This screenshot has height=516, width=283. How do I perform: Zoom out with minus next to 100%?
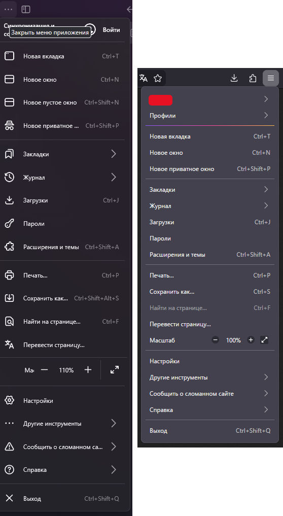[215, 340]
